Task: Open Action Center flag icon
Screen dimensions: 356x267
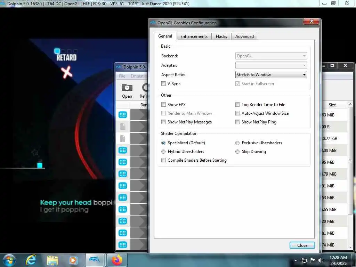Action: [x=313, y=260]
